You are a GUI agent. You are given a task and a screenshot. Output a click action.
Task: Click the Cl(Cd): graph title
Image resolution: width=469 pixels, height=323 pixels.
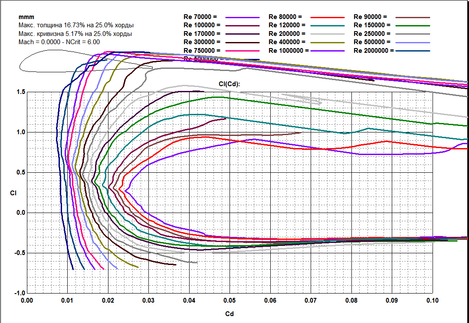(230, 84)
